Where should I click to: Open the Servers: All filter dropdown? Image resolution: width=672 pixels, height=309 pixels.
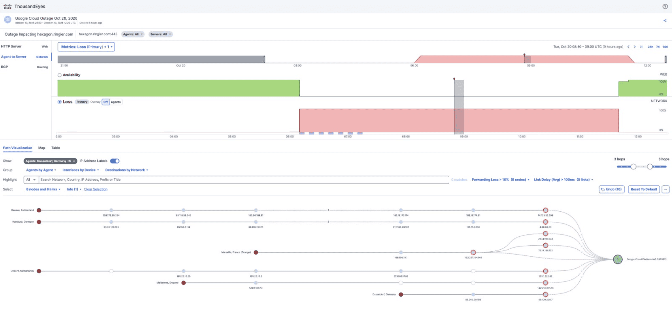160,34
